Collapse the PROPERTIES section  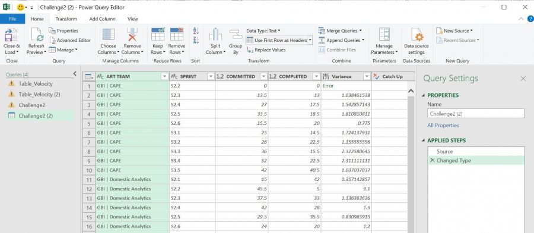click(x=424, y=95)
